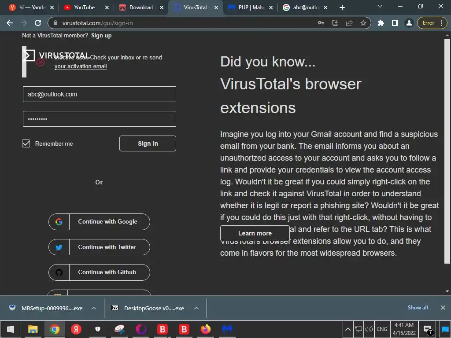The width and height of the screenshot is (451, 338).
Task: Toggle the browser side panel icon
Action: [x=395, y=23]
